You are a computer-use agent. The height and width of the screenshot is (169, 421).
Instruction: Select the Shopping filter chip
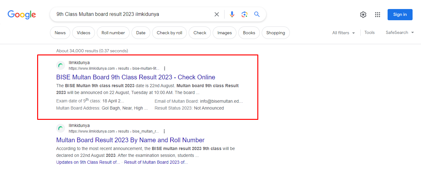coord(276,33)
